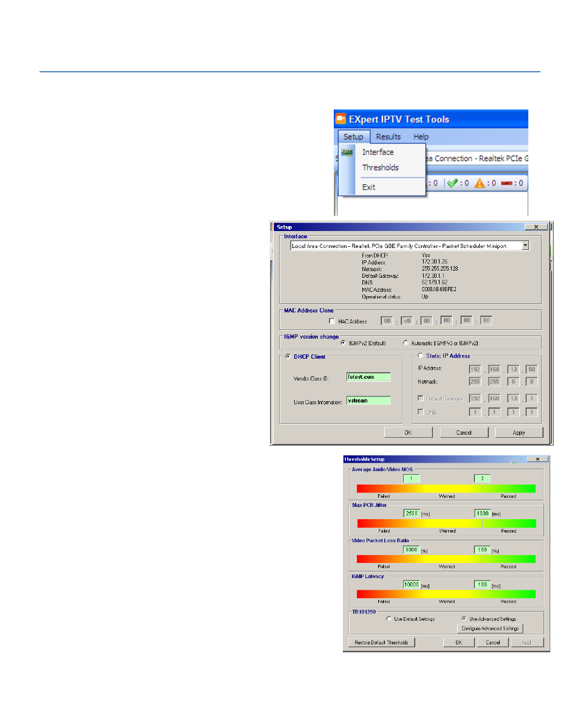This screenshot has height=704, width=580.
Task: Choose Exit from the Setup menu
Action: (x=368, y=187)
